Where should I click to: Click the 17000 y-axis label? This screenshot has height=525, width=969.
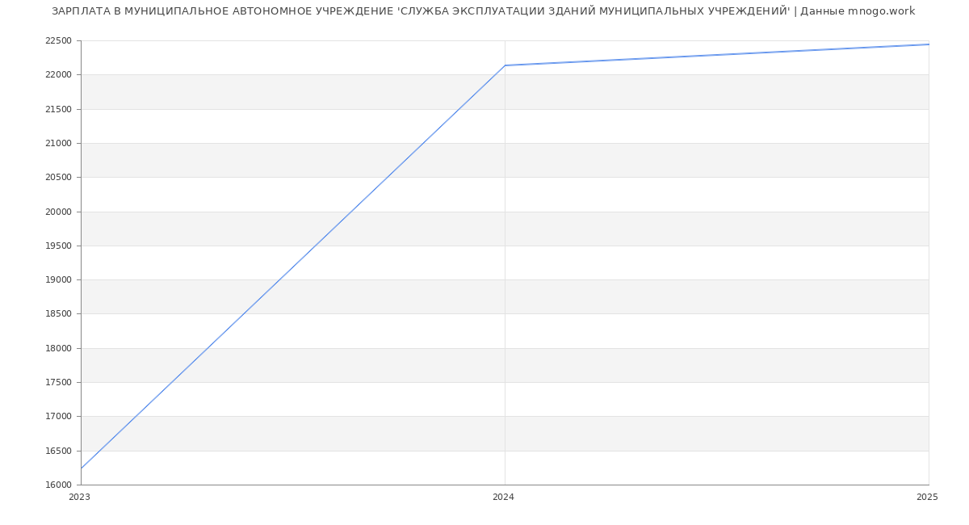pos(58,417)
